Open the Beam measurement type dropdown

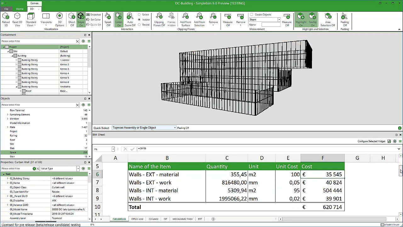(279, 20)
